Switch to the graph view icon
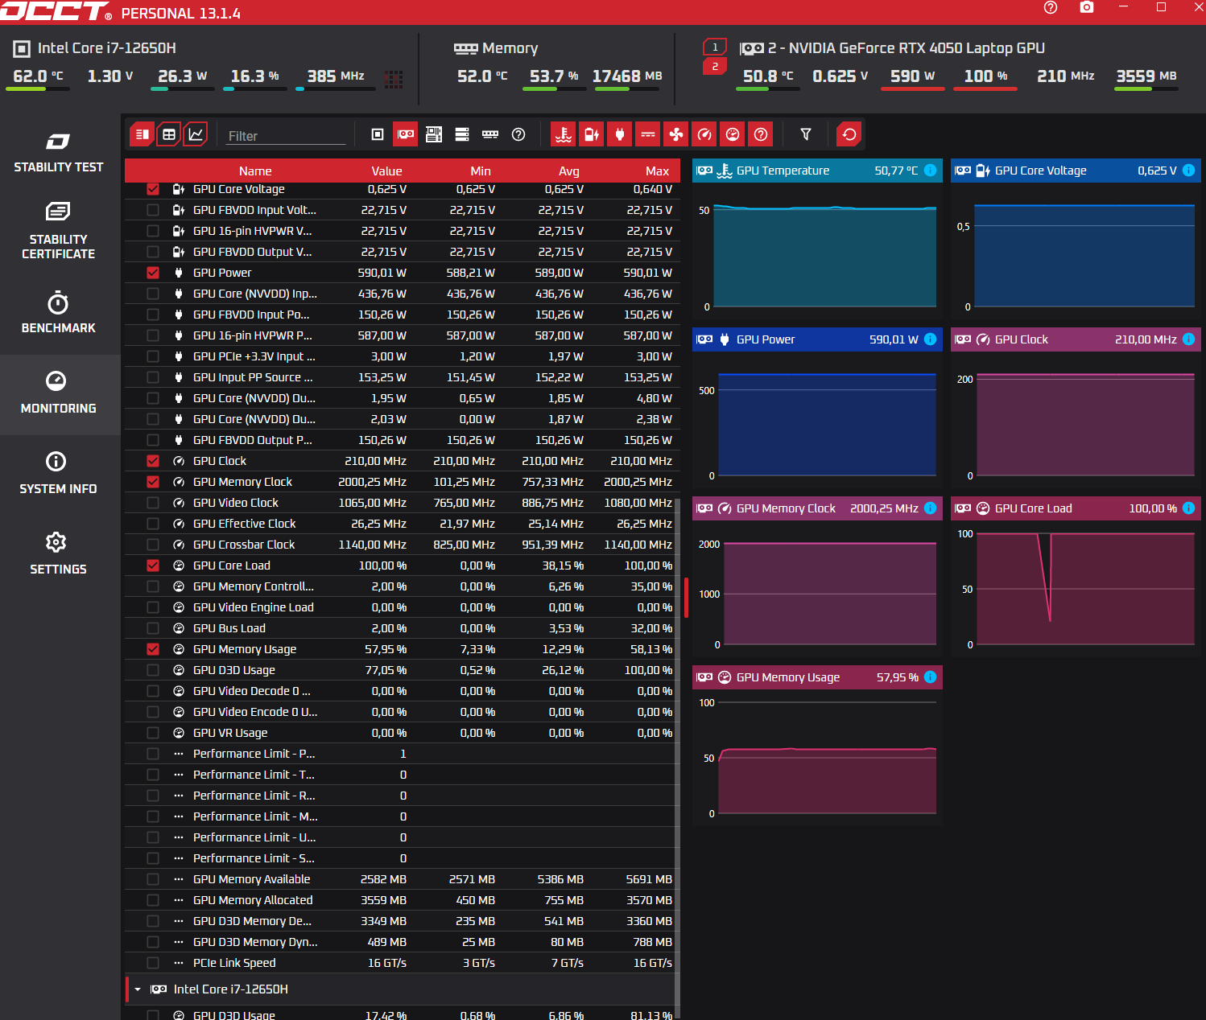1206x1020 pixels. [x=196, y=134]
